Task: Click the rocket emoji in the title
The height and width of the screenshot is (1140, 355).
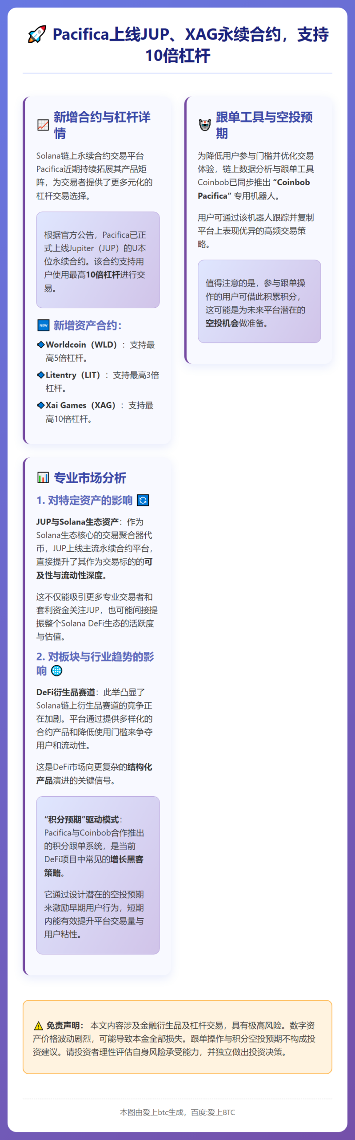Action: tap(37, 34)
